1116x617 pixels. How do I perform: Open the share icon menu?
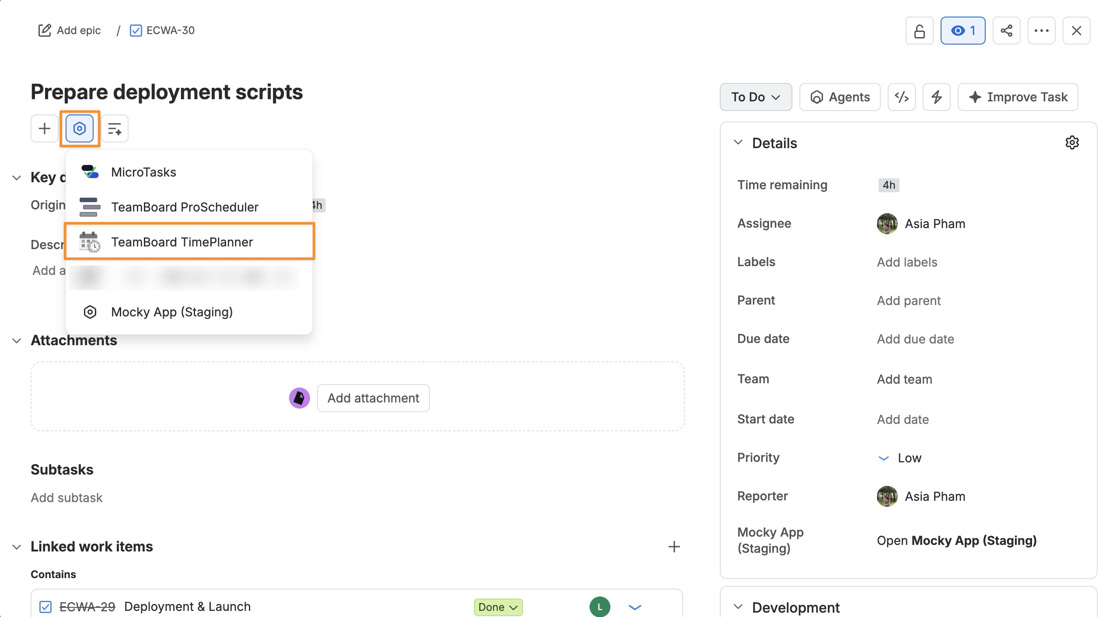(x=1006, y=31)
